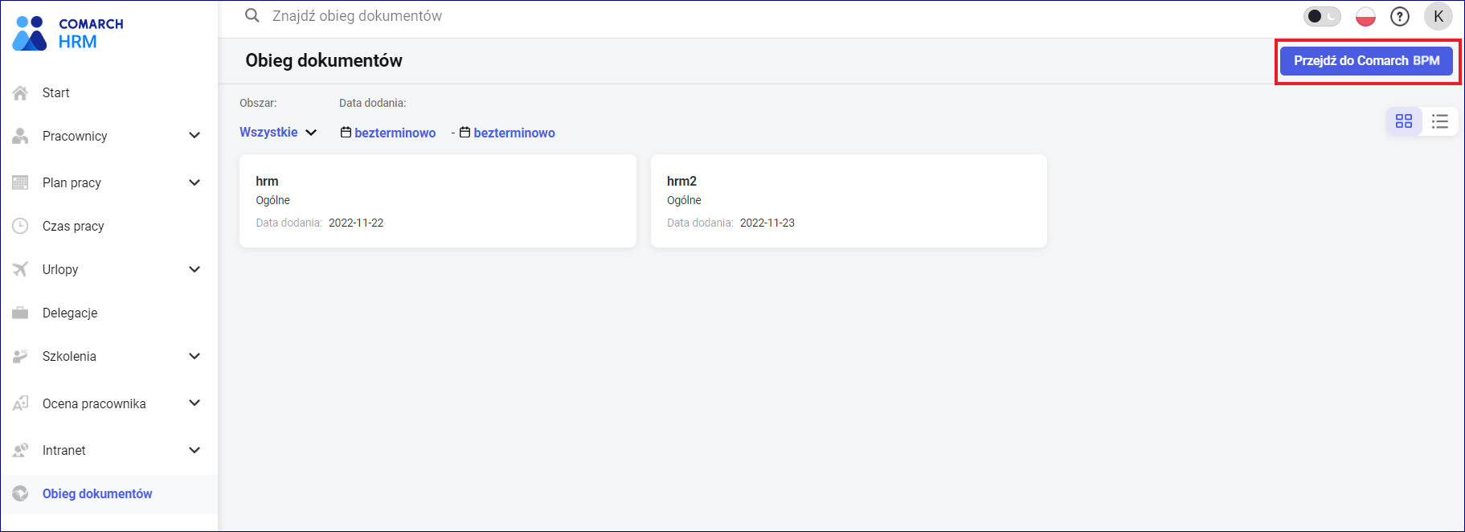Click the Przejdź do Comarch BPM button

[x=1366, y=61]
